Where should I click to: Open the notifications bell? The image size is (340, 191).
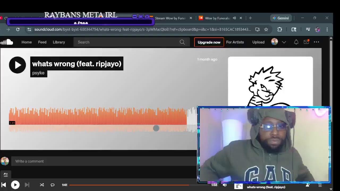[296, 42]
